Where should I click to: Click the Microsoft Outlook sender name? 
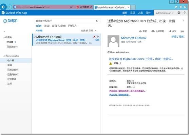(x=134, y=38)
